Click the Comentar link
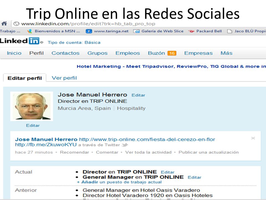266x200 pixels. pos(107,152)
